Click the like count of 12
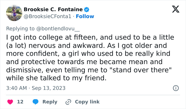 pyautogui.click(x=20, y=102)
